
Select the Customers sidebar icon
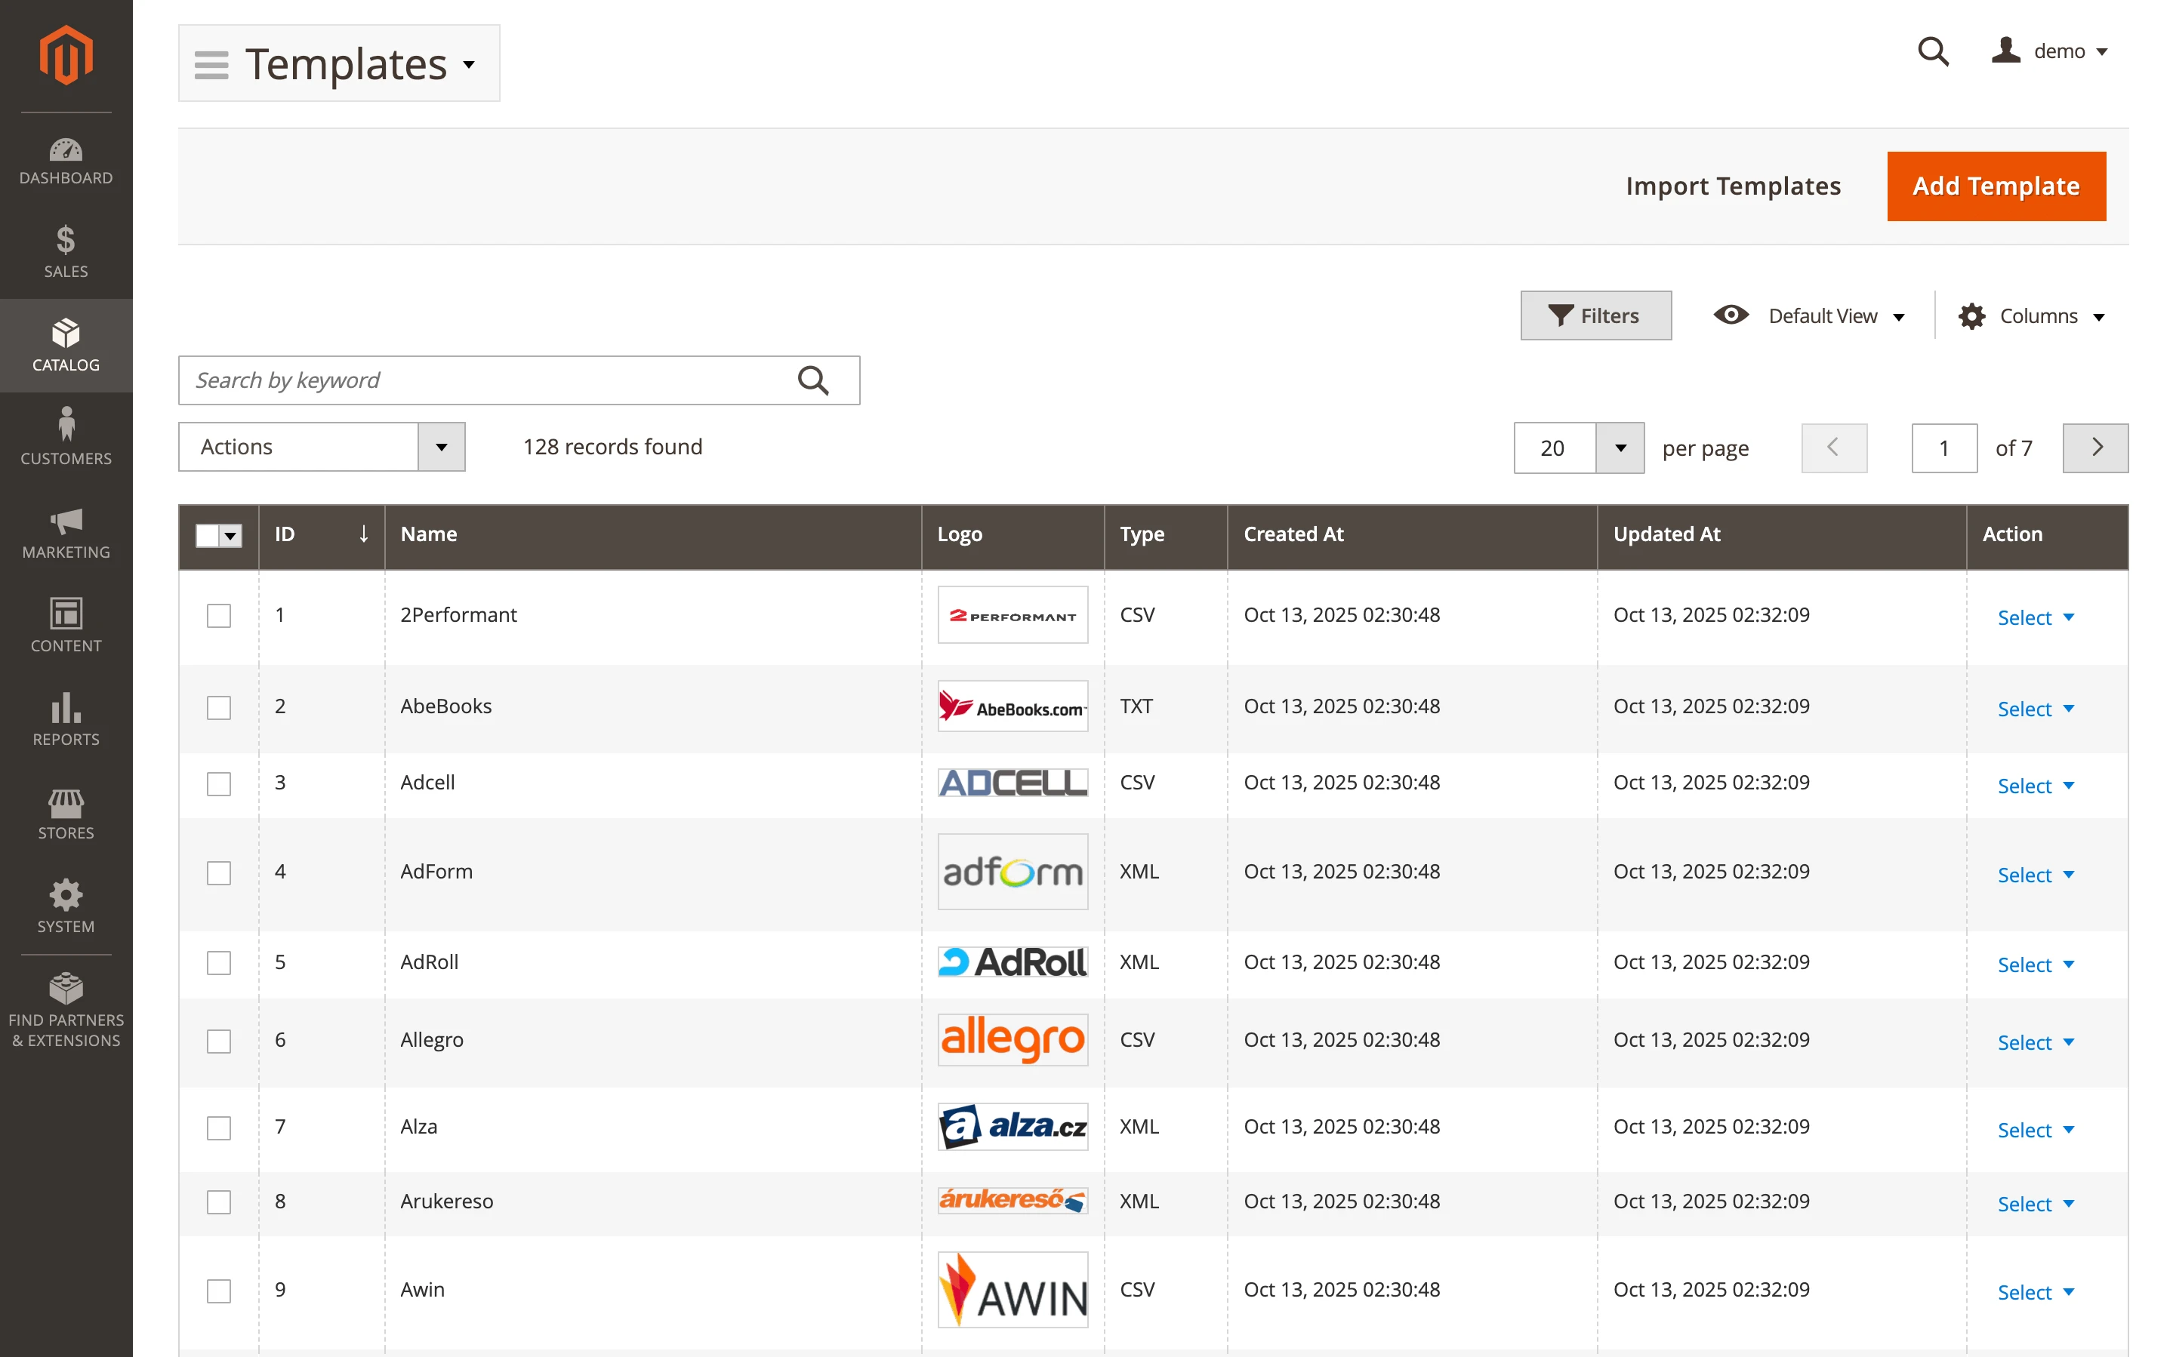[x=66, y=437]
